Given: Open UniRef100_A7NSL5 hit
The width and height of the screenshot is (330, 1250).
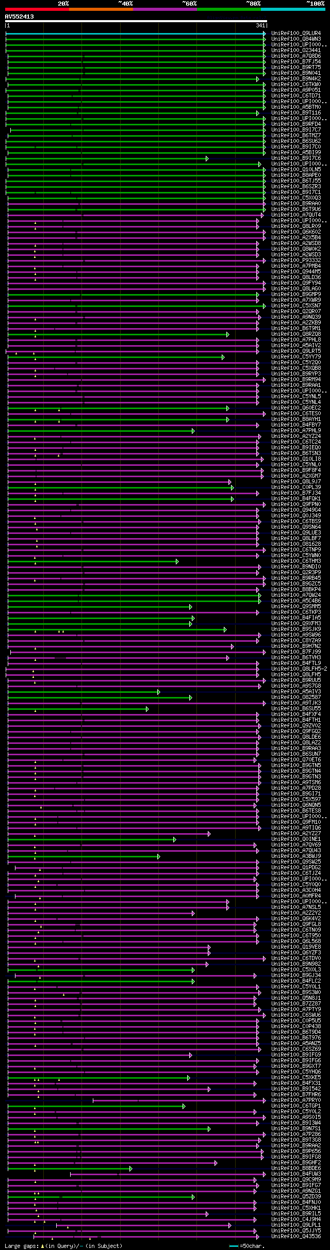Looking at the screenshot, I should (296, 907).
